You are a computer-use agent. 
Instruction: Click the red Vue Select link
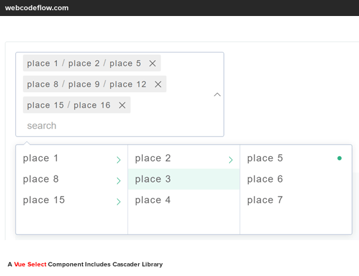coord(30,264)
